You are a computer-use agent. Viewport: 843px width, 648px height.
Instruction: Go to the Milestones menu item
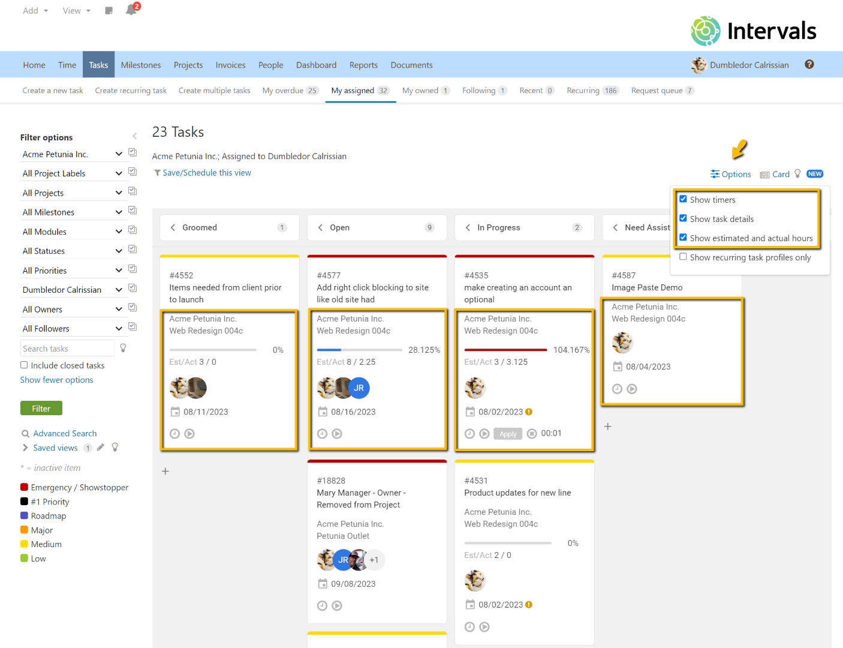point(141,65)
